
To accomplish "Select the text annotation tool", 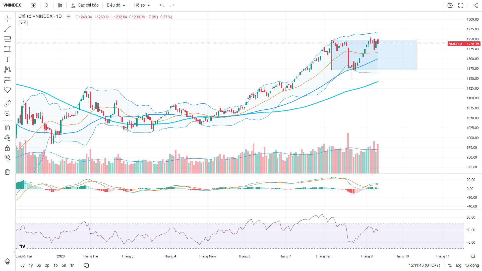I will tap(8, 59).
